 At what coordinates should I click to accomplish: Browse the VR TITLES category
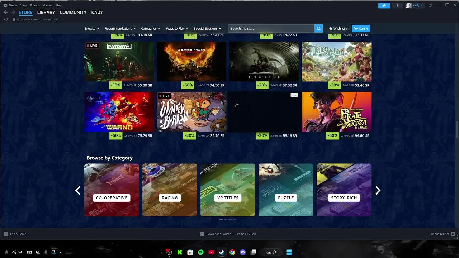[228, 190]
